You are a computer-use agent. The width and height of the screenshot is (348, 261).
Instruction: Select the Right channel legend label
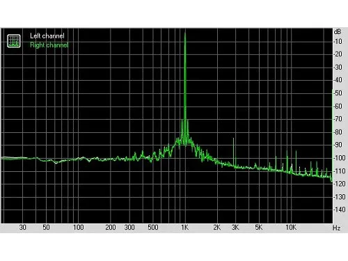point(49,45)
